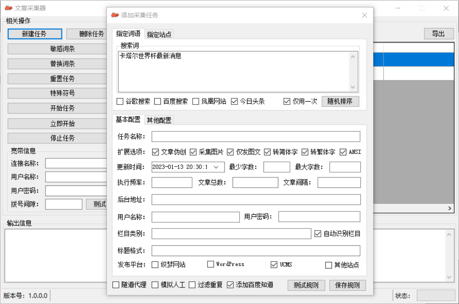The width and height of the screenshot is (459, 304).
Task: Click output panel scrollbar down arrow
Action: click(449, 277)
